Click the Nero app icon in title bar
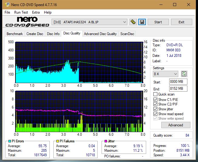 pos(7,5)
